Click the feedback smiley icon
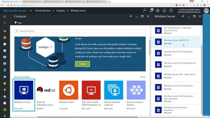 pos(164,10)
